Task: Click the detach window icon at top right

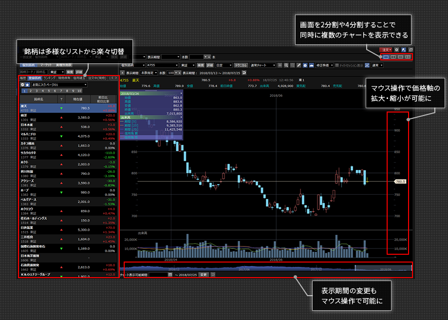Action: pos(411,50)
